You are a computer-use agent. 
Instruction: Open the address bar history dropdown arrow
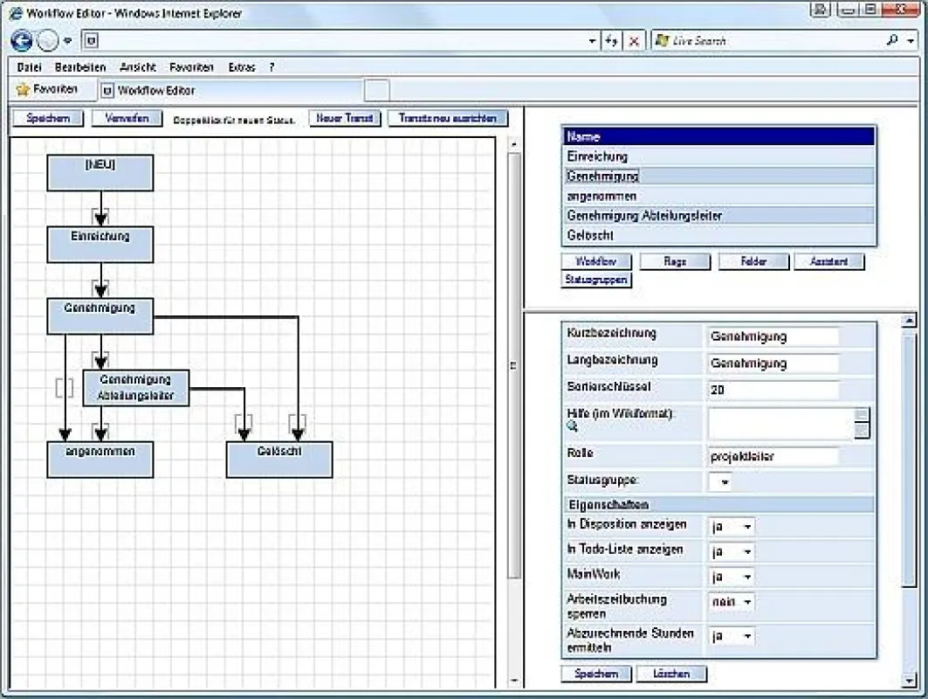click(592, 41)
